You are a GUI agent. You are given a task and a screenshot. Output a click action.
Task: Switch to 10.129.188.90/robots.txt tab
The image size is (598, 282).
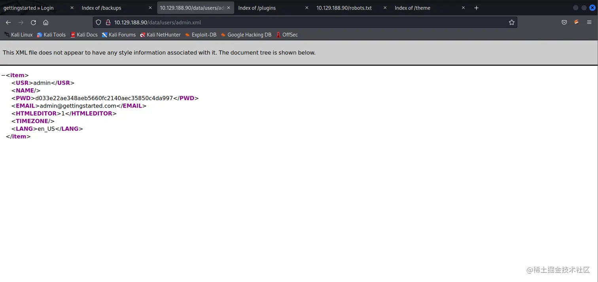point(352,8)
